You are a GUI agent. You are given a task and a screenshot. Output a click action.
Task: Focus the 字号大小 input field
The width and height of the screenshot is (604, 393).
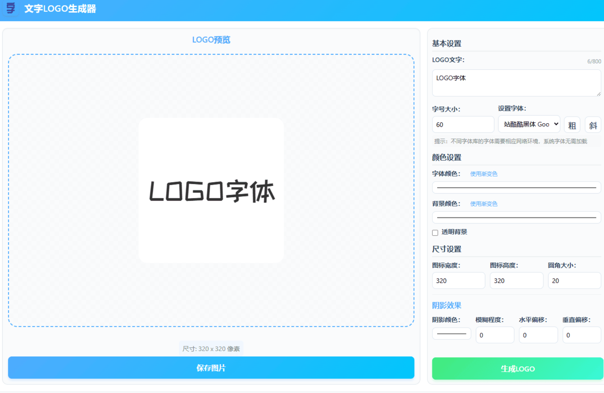[463, 125]
